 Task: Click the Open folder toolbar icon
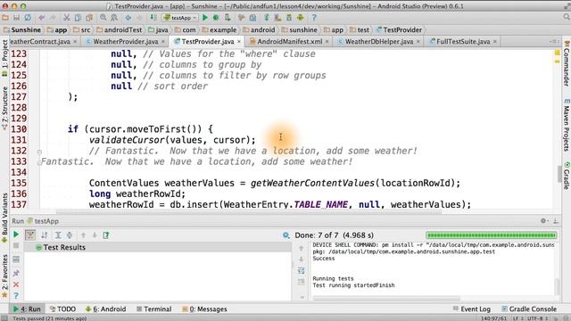(x=5, y=18)
